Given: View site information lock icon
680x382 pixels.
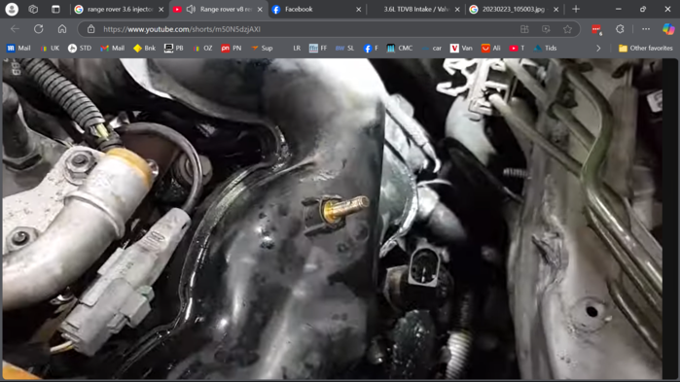Looking at the screenshot, I should tap(90, 29).
